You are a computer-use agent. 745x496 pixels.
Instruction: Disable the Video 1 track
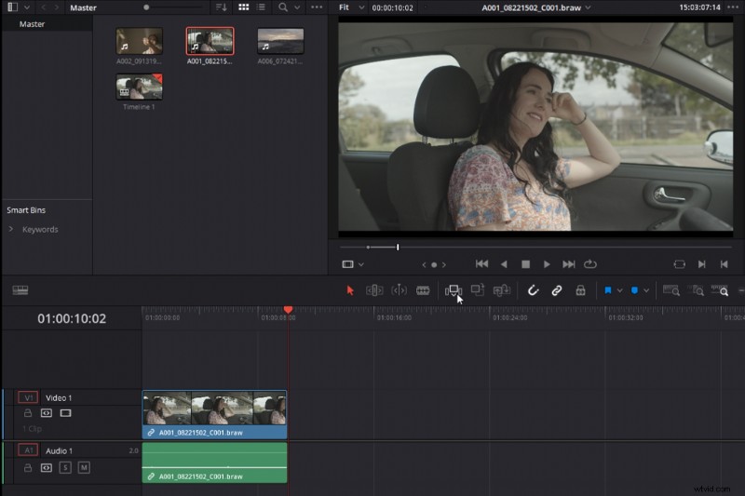(x=65, y=413)
